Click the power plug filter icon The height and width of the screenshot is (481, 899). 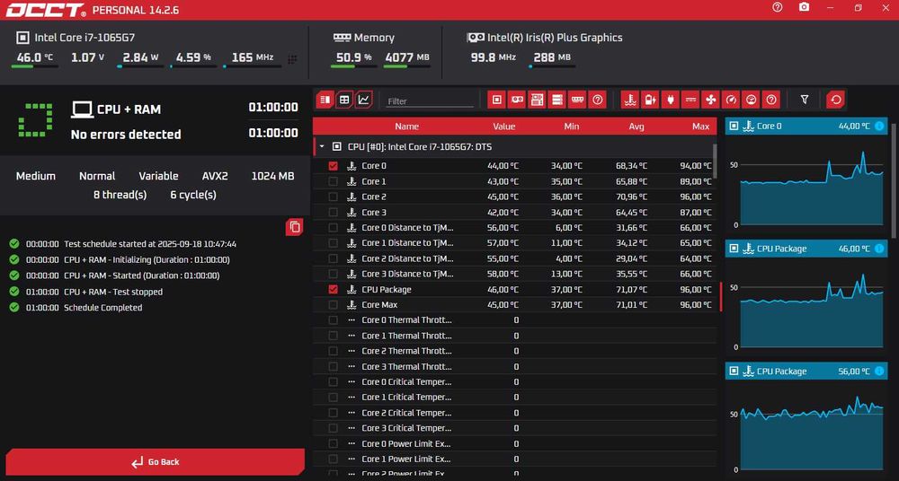(671, 100)
